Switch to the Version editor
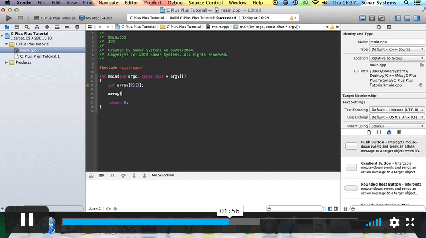Screen dimensions: 426x238 (x=381, y=18)
